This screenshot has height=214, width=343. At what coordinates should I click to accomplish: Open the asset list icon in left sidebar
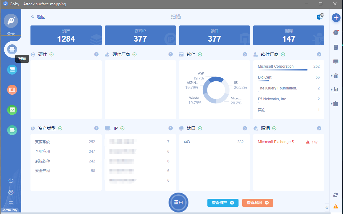12,70
